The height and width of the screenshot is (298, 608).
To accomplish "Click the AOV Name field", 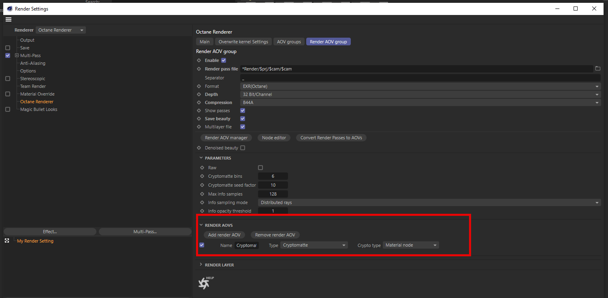I will pyautogui.click(x=247, y=245).
